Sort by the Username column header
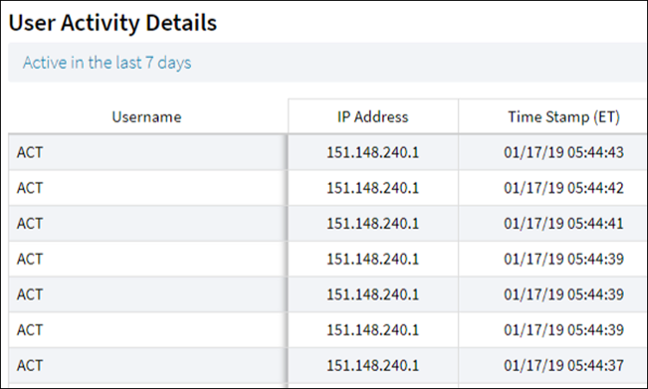This screenshot has height=389, width=648. pos(146,117)
